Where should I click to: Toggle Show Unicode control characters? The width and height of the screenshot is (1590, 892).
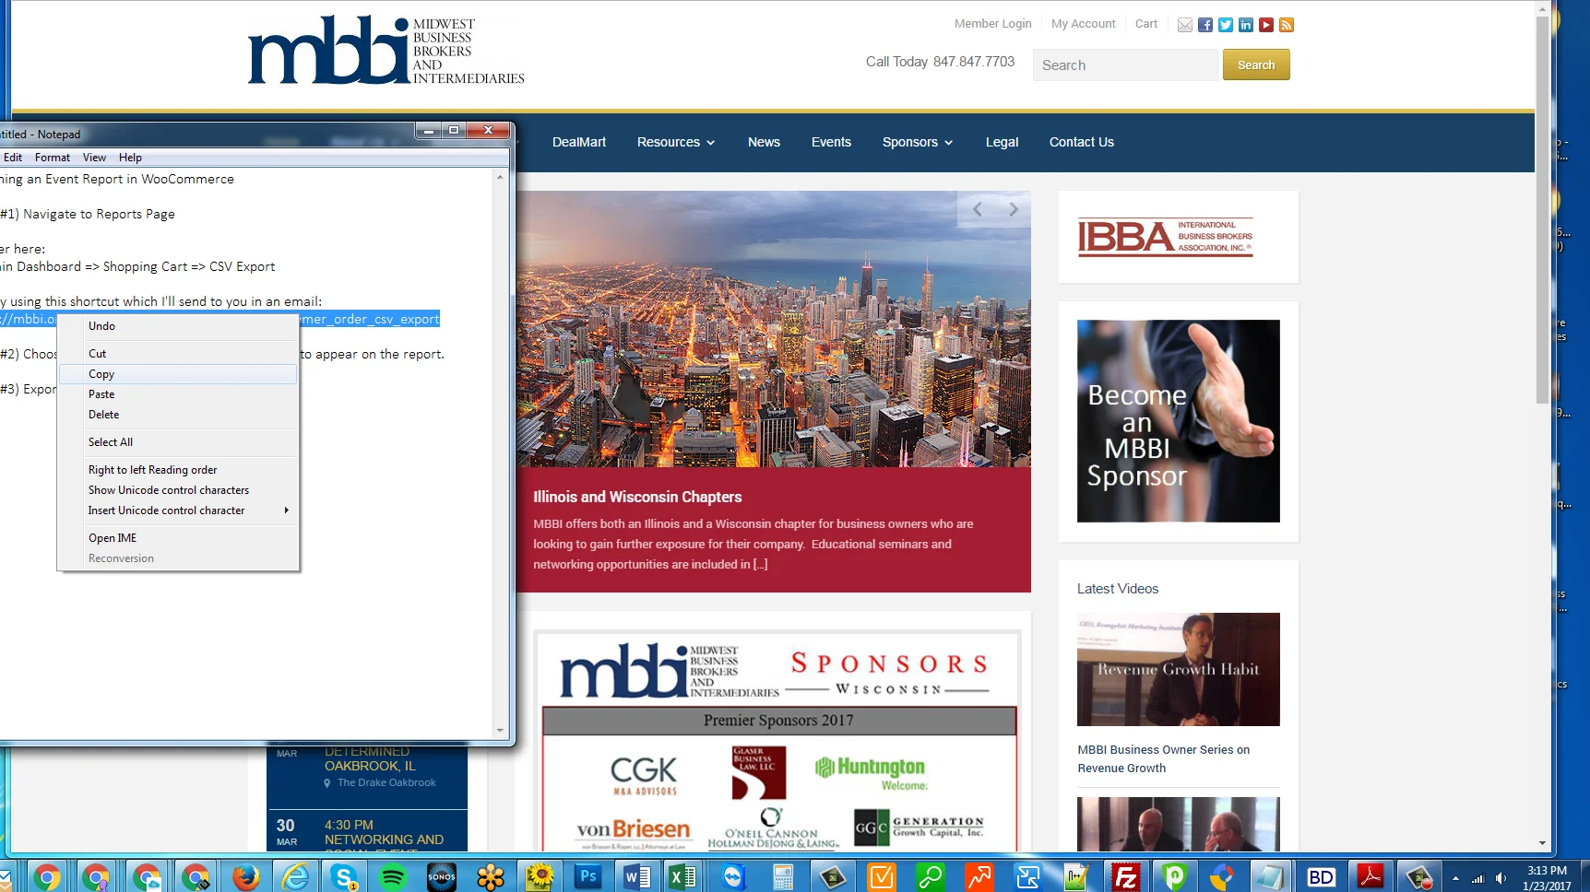tap(178, 490)
